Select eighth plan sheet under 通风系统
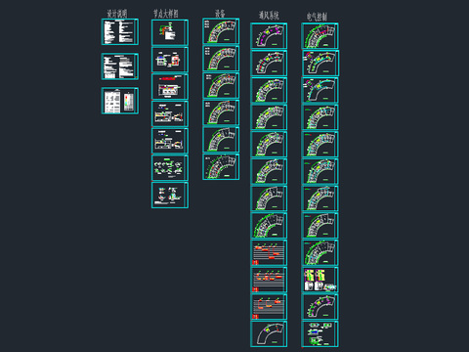Image resolution: width=469 pixels, height=352 pixels. click(x=269, y=226)
